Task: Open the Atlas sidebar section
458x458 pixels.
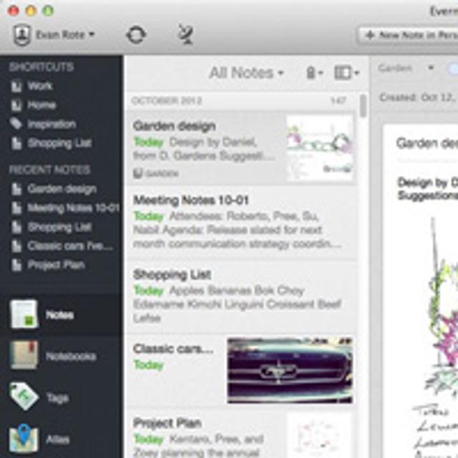Action: coord(61,439)
